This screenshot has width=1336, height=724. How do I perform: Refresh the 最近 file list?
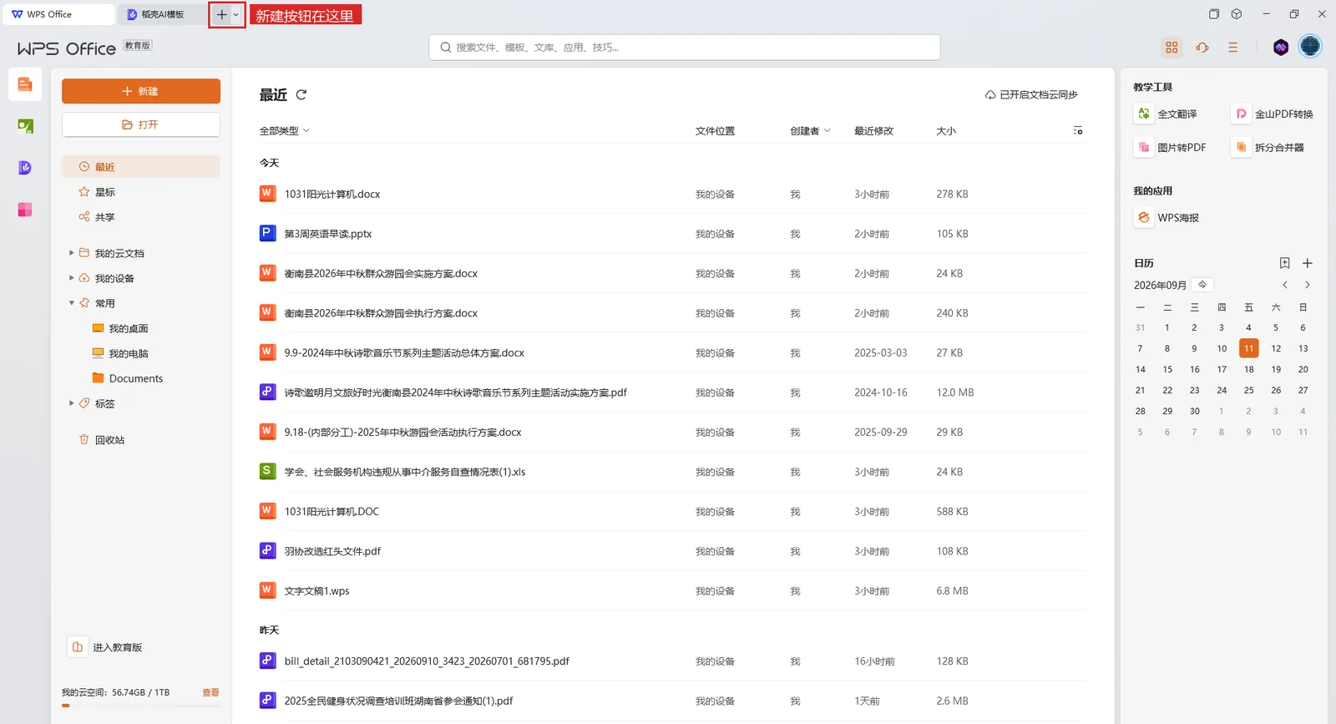(301, 95)
